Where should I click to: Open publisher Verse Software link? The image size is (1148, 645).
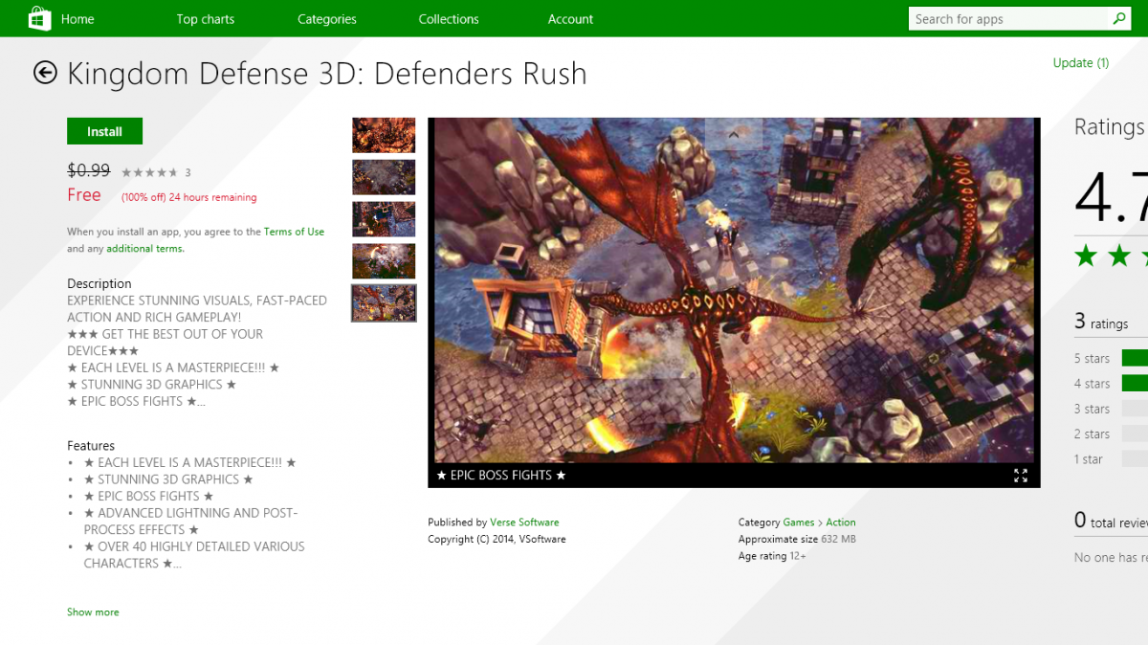pos(524,523)
